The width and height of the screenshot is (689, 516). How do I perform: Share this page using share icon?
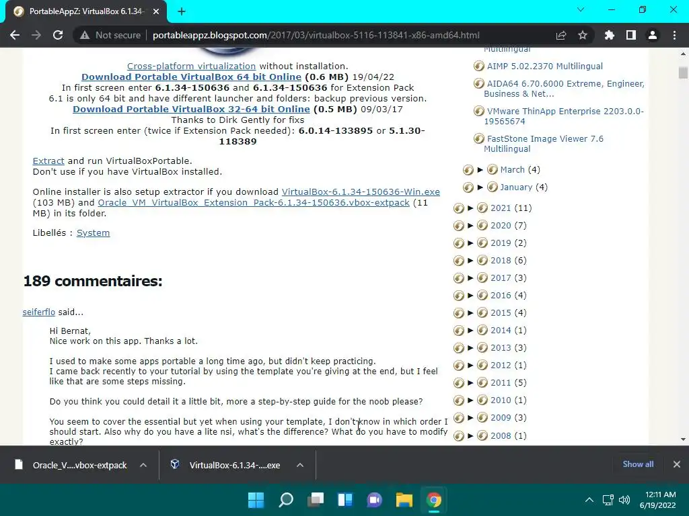pos(561,35)
